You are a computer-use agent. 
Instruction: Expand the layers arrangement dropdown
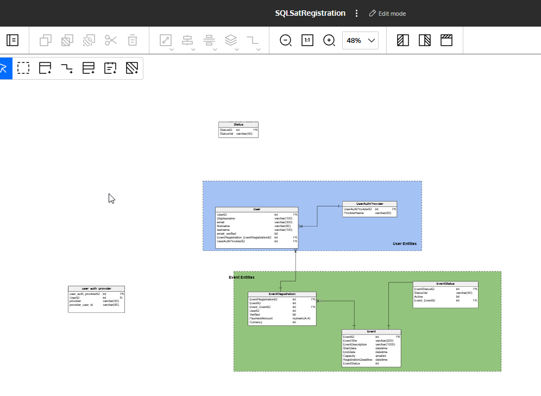231,40
